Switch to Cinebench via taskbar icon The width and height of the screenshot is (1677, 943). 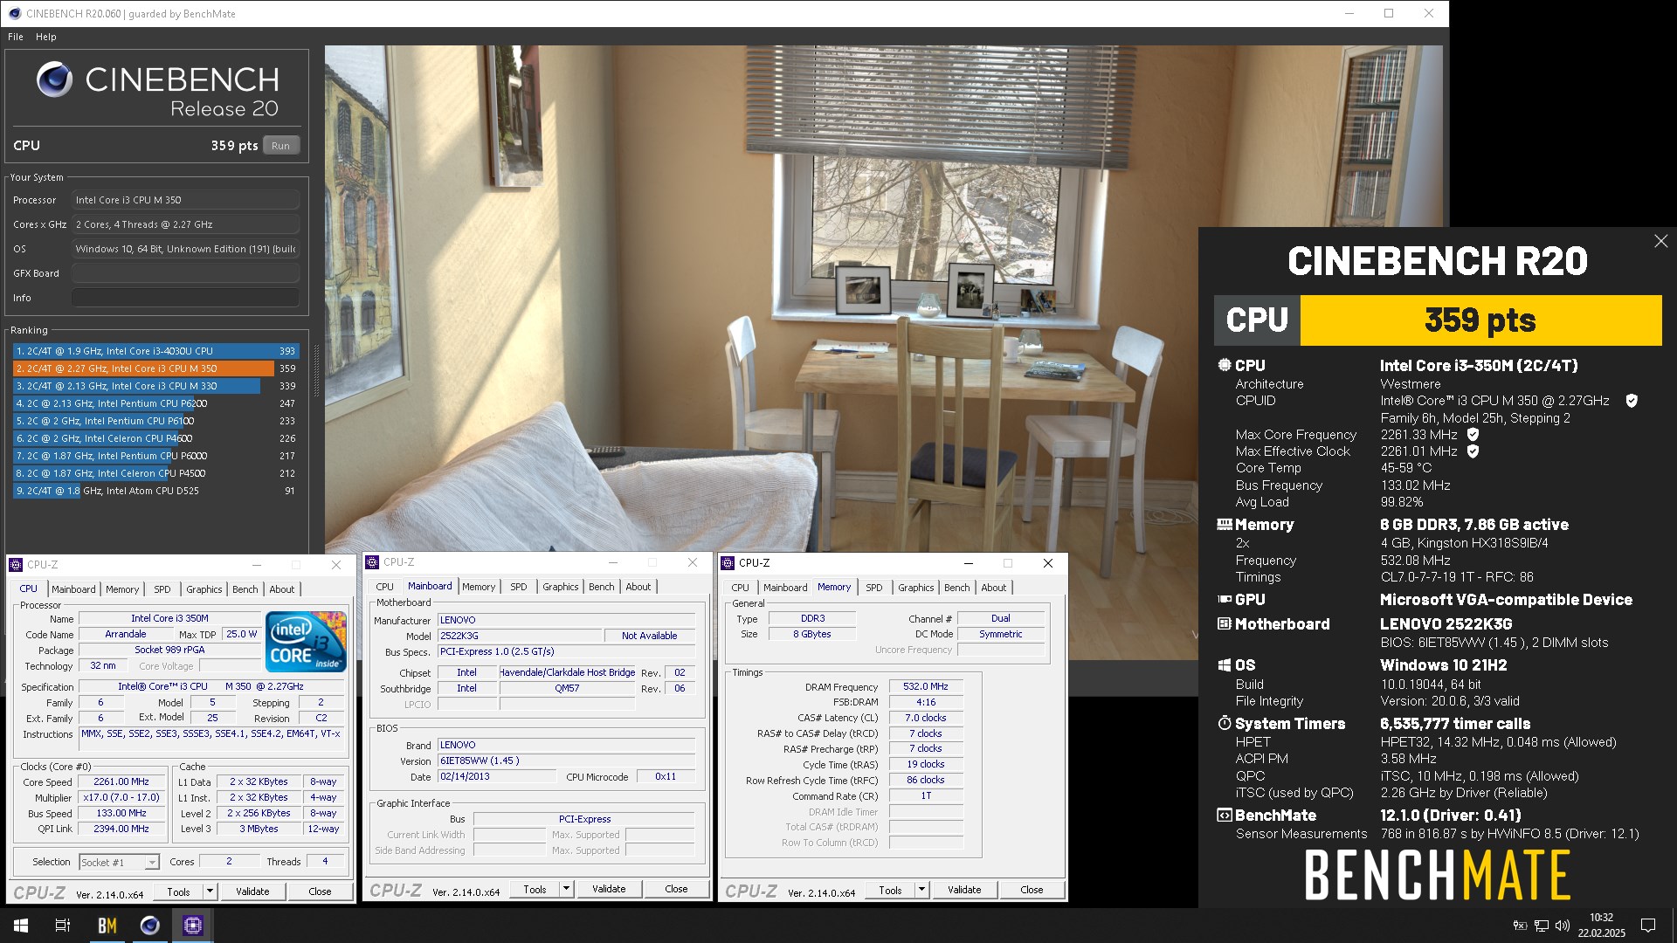coord(150,926)
